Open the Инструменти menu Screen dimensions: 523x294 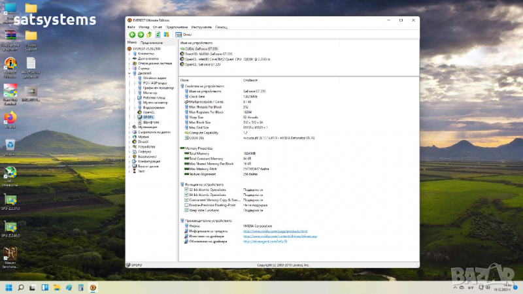click(202, 27)
